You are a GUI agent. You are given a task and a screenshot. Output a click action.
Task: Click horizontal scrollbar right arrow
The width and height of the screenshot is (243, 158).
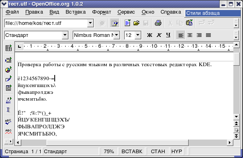tap(230, 142)
